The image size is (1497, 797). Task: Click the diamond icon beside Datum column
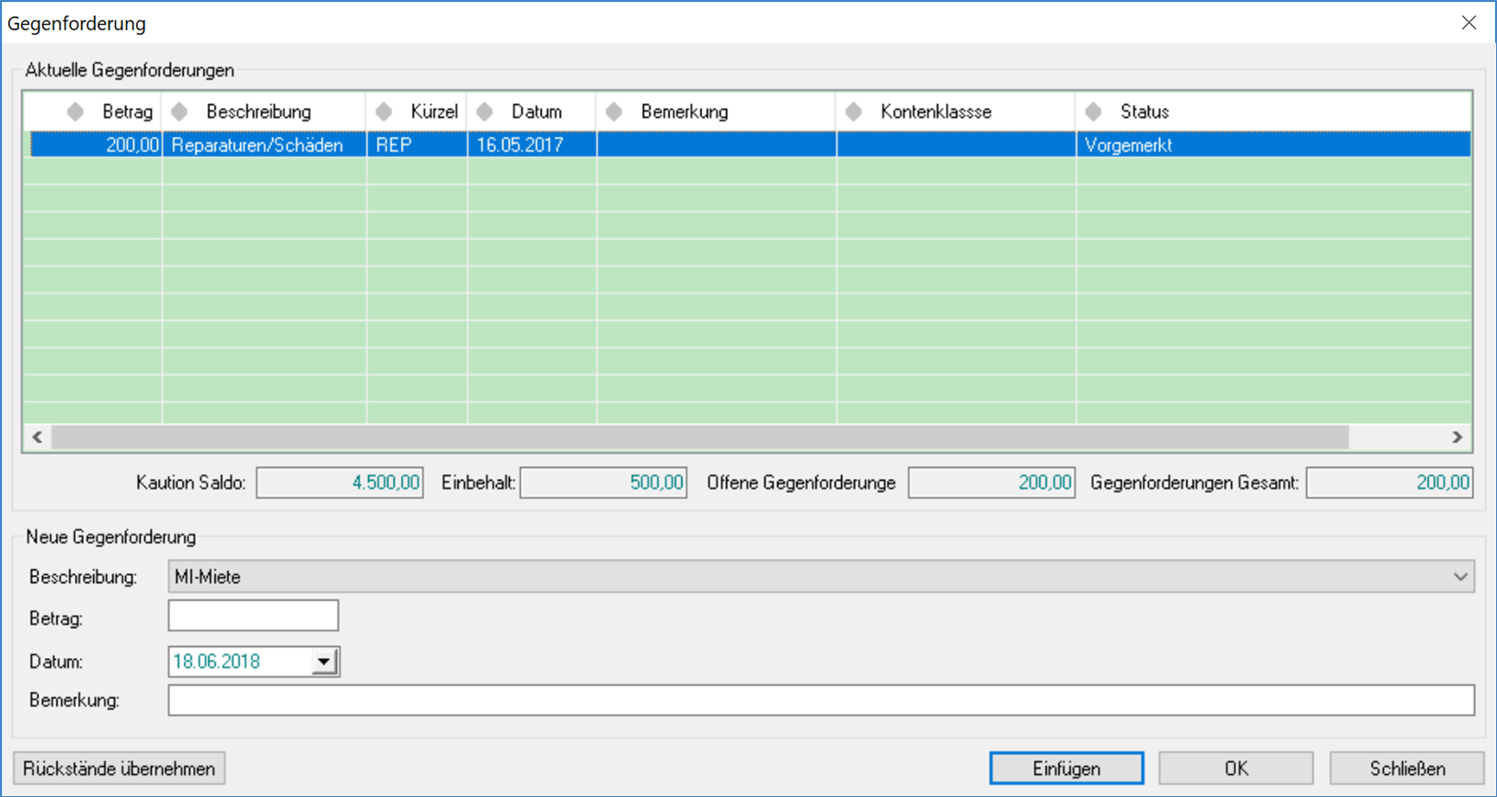coord(485,112)
